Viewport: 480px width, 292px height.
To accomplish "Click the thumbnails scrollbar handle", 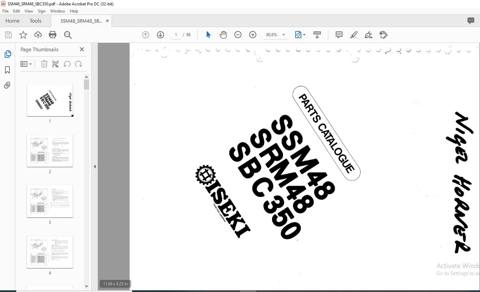I will tap(87, 84).
